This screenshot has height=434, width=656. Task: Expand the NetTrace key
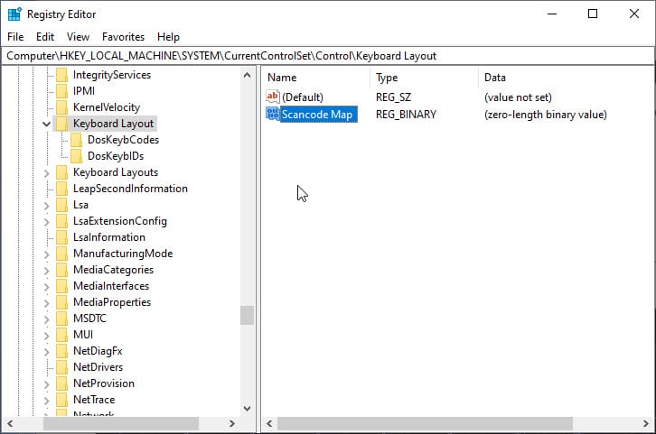(x=46, y=401)
